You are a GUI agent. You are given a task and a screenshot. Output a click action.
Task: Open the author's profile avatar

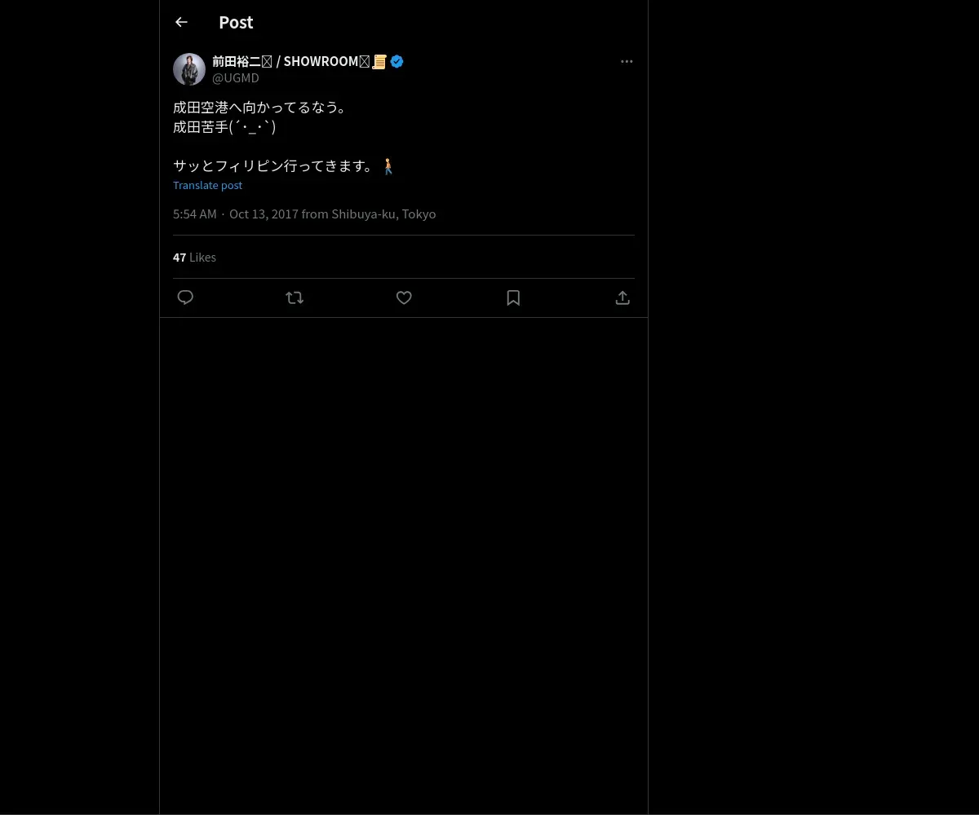click(x=189, y=69)
